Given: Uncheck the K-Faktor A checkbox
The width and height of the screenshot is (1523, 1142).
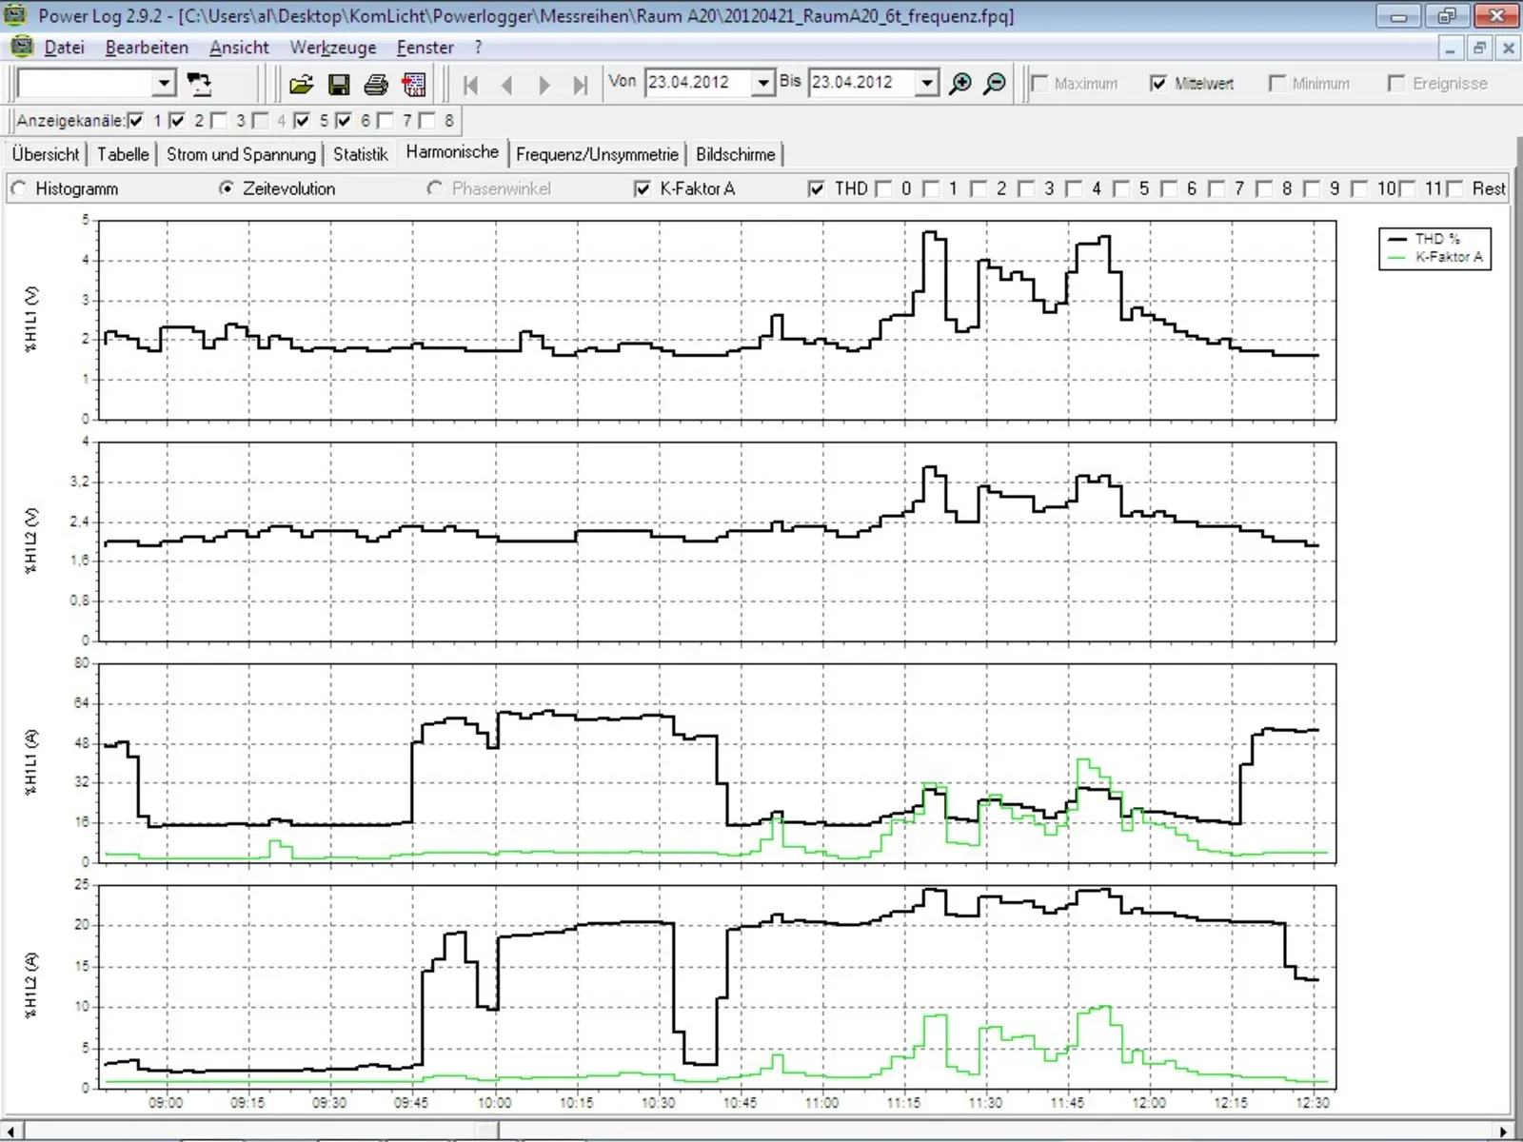Looking at the screenshot, I should coord(643,189).
